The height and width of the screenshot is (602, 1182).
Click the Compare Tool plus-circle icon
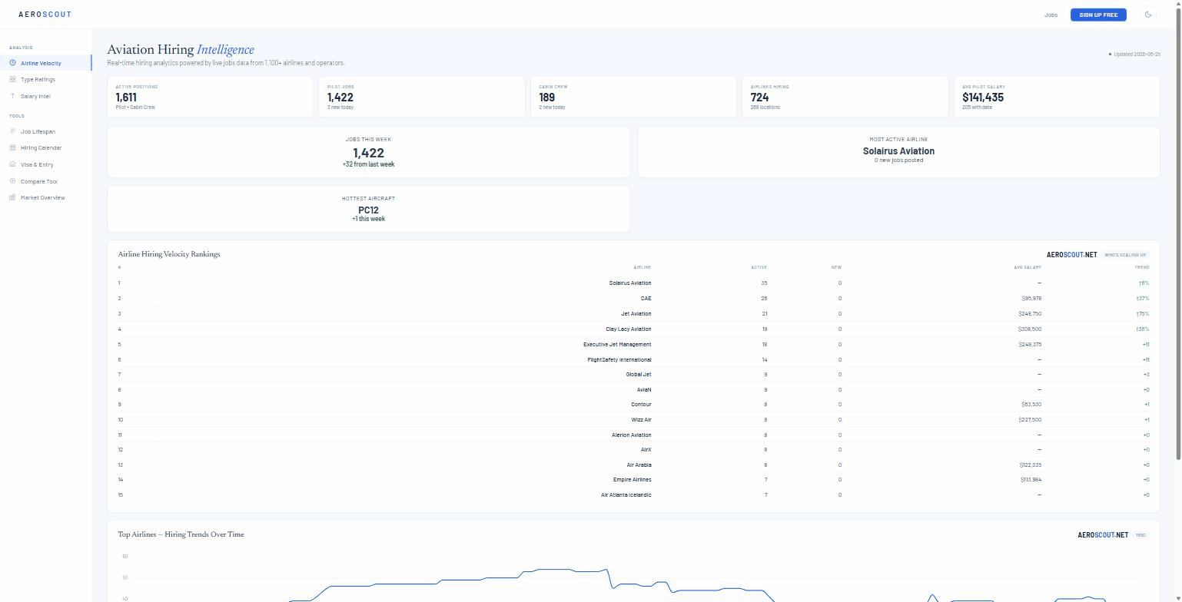(12, 181)
